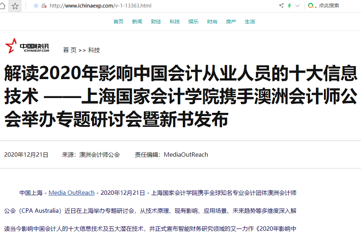
Task: Click the green lightning speed mode icon
Action: point(289,6)
